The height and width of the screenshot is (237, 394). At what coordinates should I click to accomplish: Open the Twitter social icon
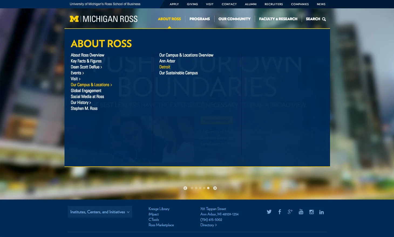pos(269,212)
